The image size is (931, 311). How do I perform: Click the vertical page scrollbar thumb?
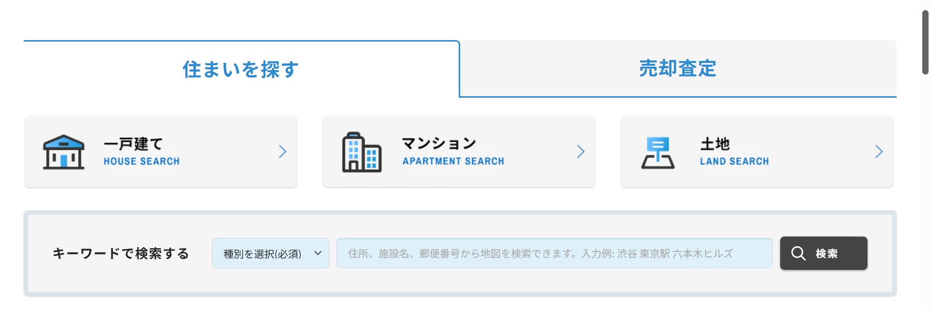click(925, 42)
